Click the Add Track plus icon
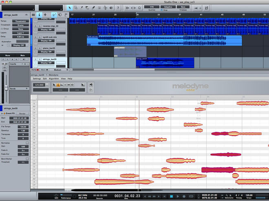Viewport: 269px width, 201px height. coord(45,15)
